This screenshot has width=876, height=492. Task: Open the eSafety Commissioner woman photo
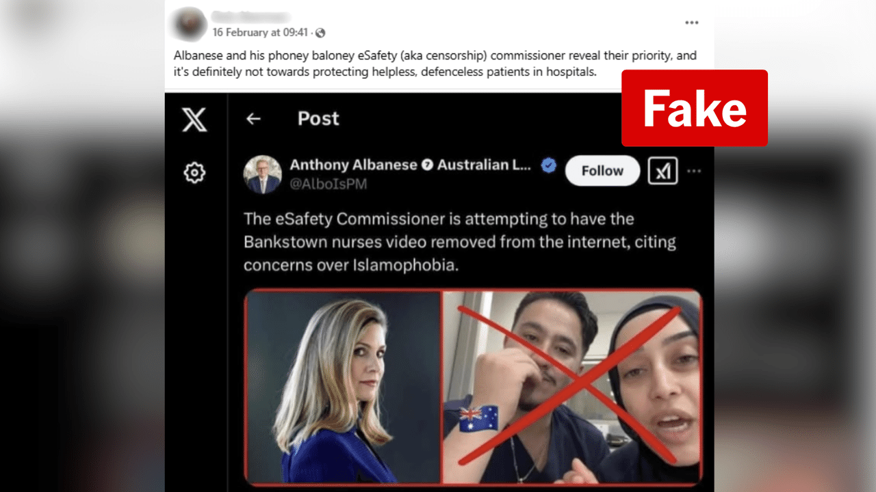(x=342, y=387)
